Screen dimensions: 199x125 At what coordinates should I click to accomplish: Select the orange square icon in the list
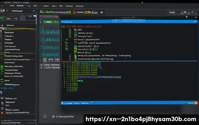pyautogui.click(x=76, y=42)
